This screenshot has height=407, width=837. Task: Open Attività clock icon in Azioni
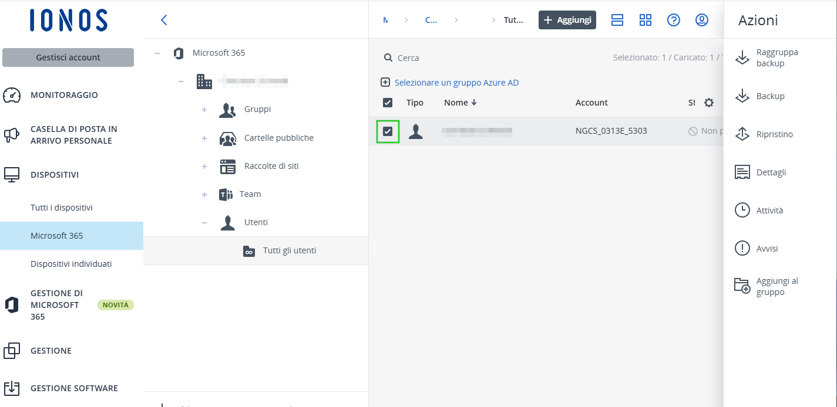(742, 211)
